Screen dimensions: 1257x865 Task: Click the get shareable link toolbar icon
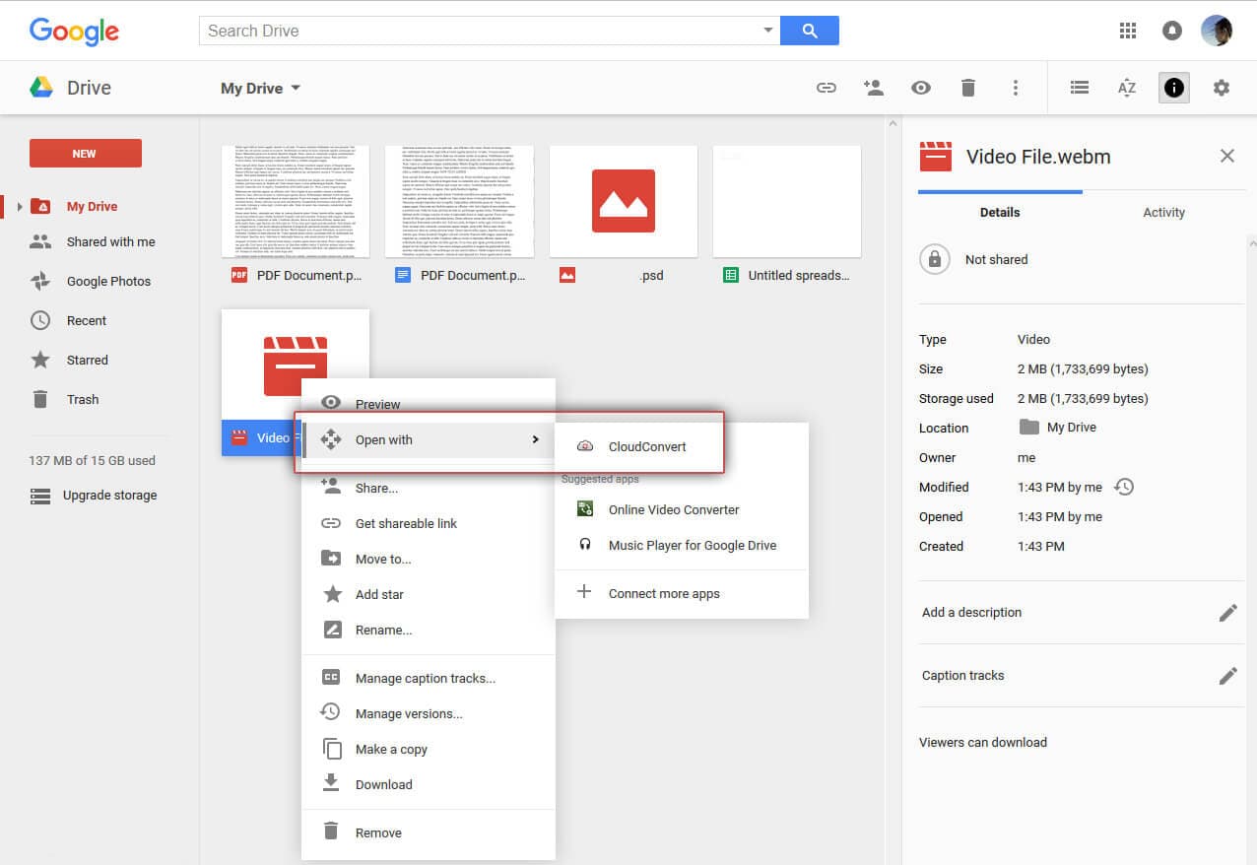[827, 88]
